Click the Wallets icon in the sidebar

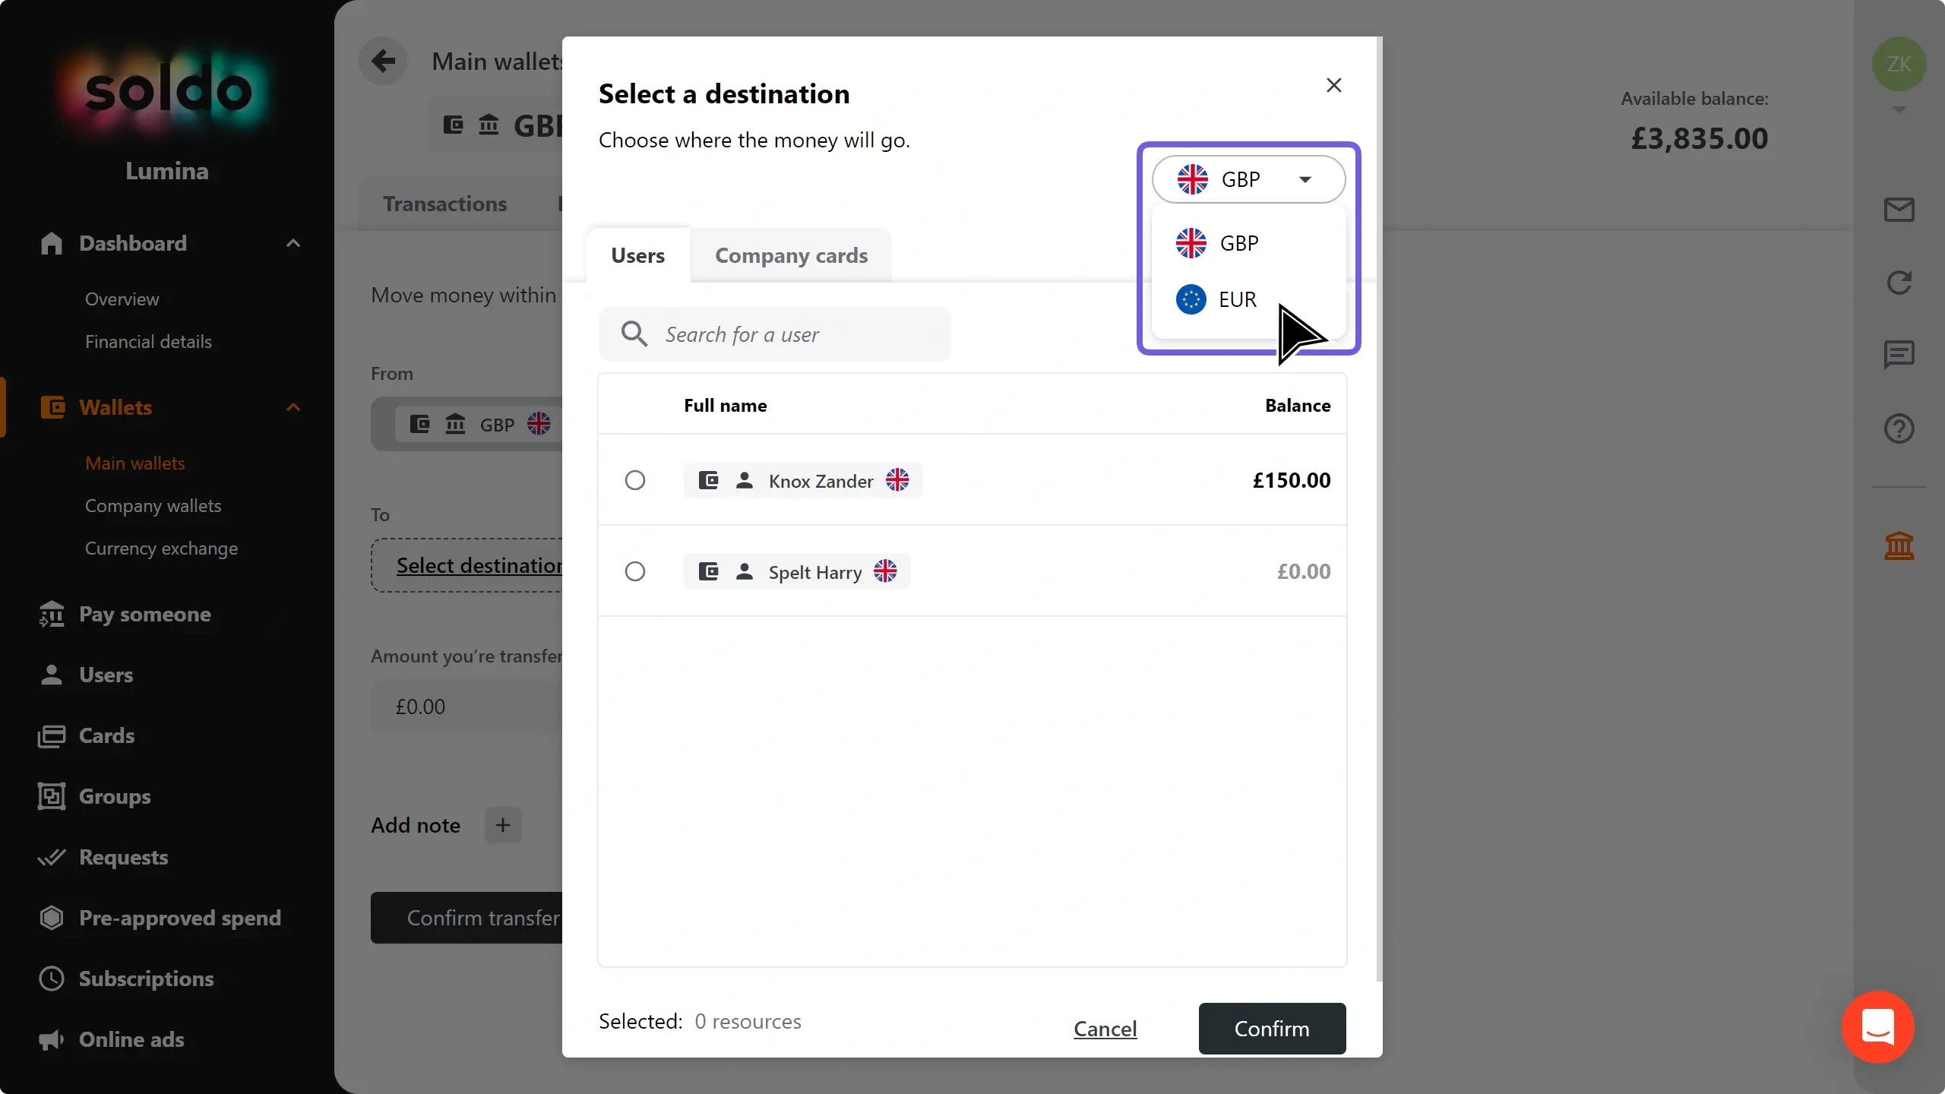click(52, 407)
